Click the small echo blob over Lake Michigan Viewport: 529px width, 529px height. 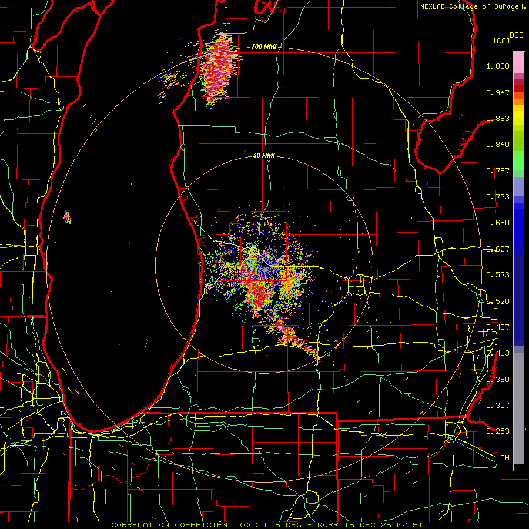click(x=68, y=217)
